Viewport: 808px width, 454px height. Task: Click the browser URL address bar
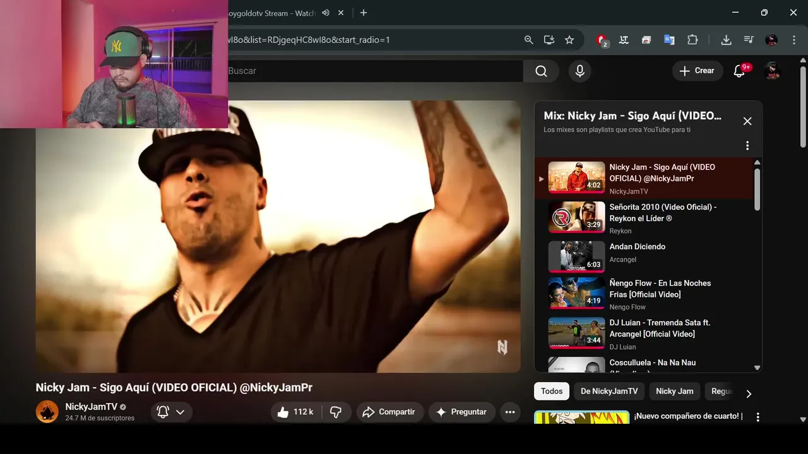[372, 40]
